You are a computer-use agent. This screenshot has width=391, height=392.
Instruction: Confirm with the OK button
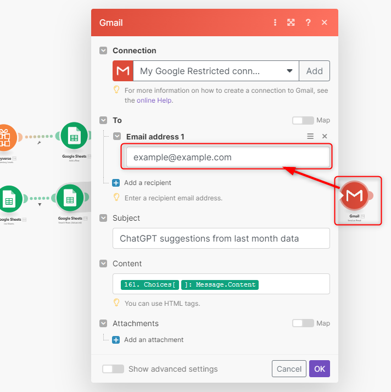320,369
